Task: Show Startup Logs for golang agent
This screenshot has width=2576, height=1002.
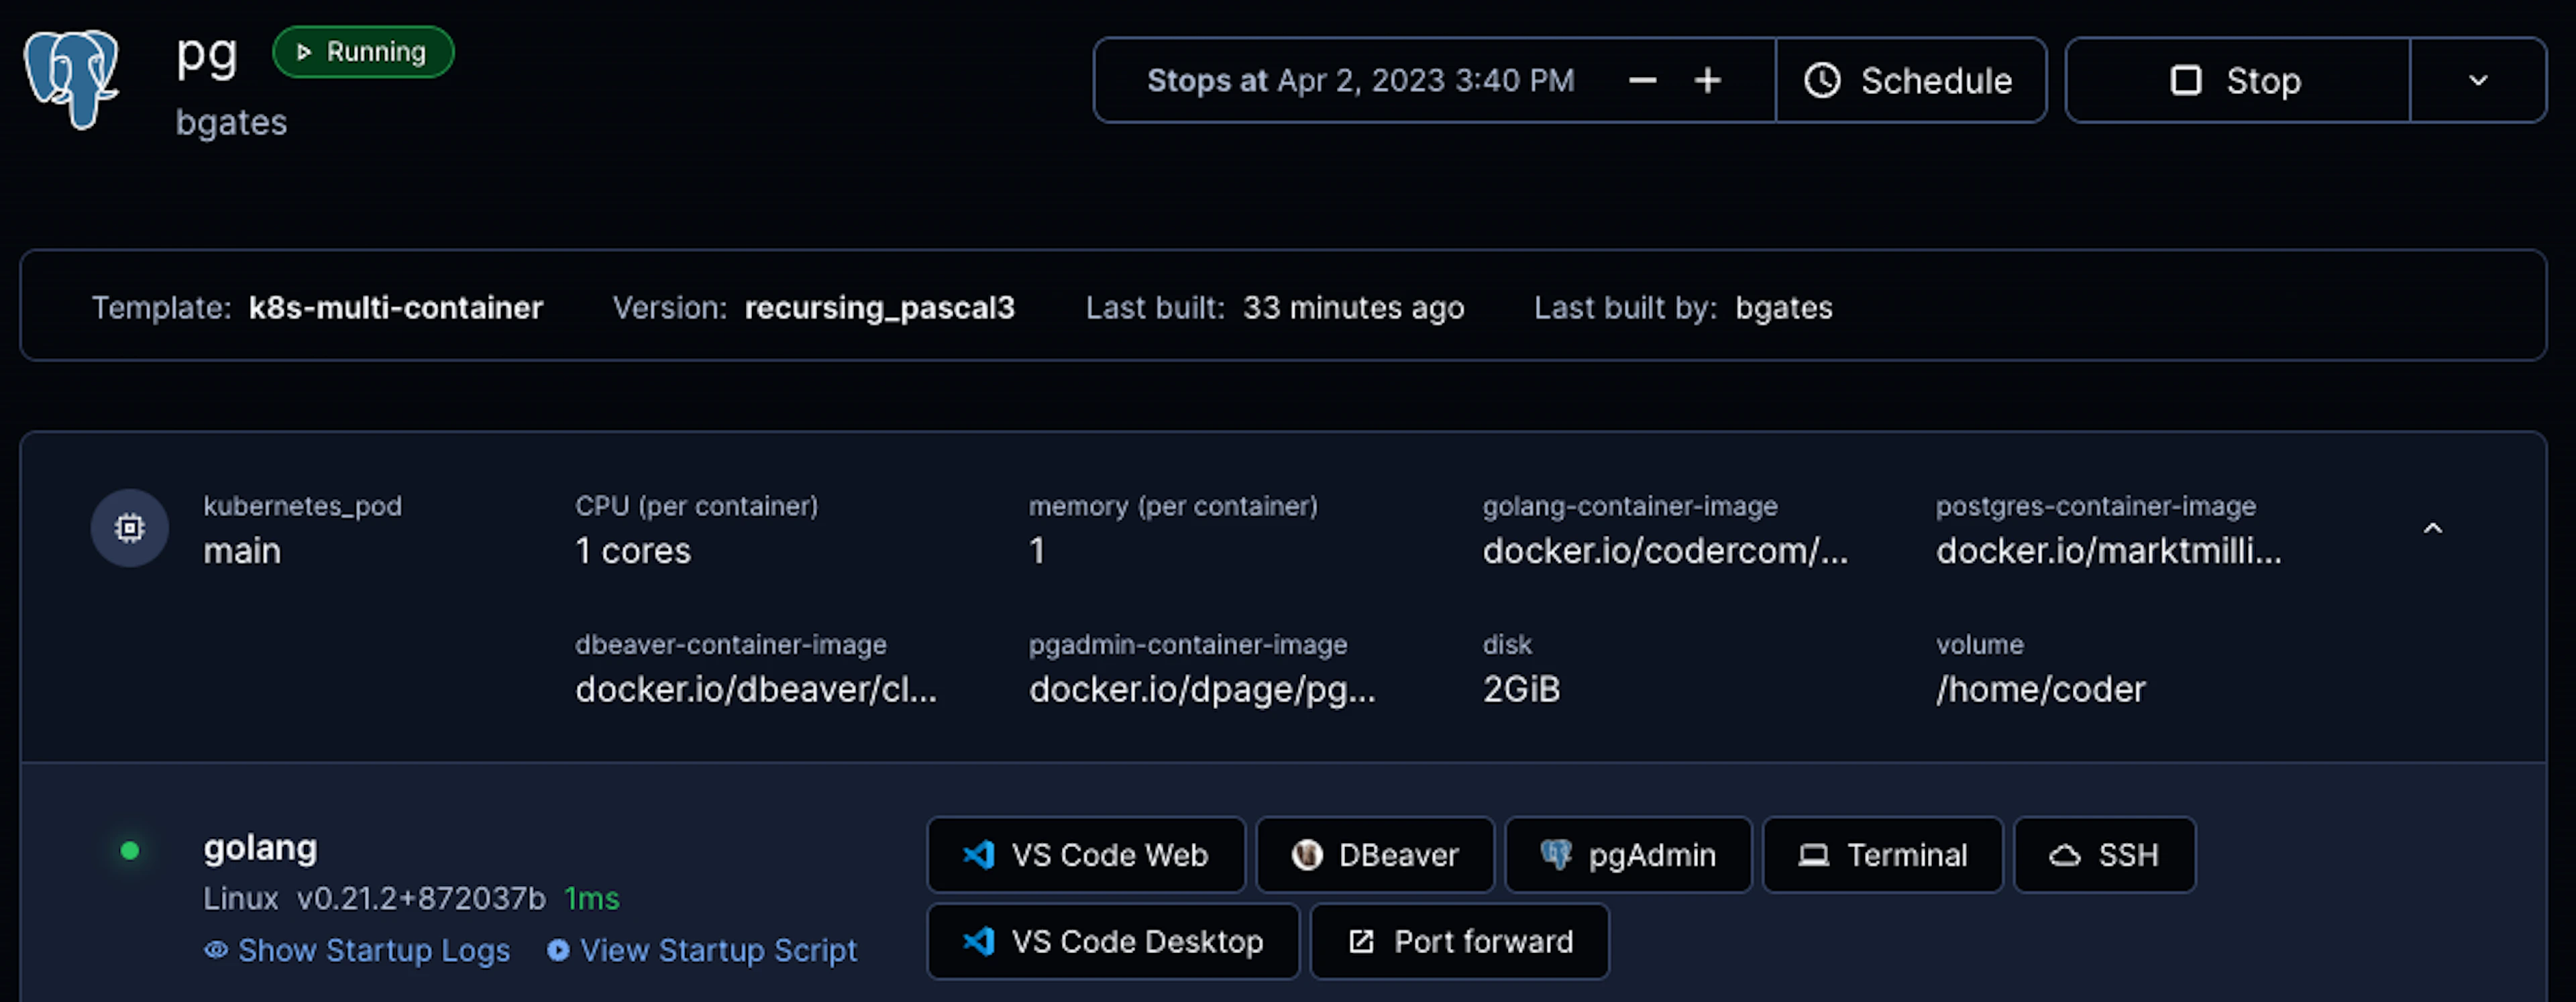Action: click(x=357, y=950)
